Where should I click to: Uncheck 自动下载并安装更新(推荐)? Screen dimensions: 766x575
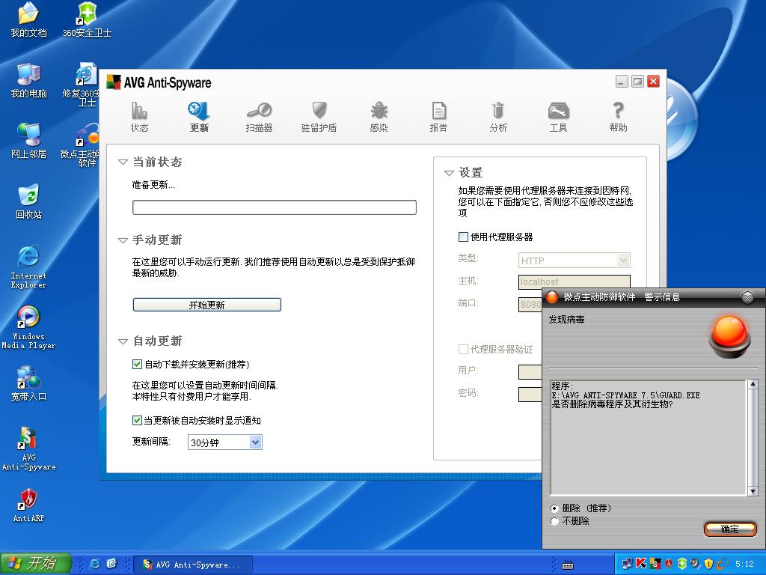coord(137,365)
